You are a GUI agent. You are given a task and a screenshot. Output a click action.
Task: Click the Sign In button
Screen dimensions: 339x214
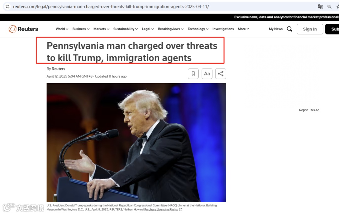tap(310, 29)
